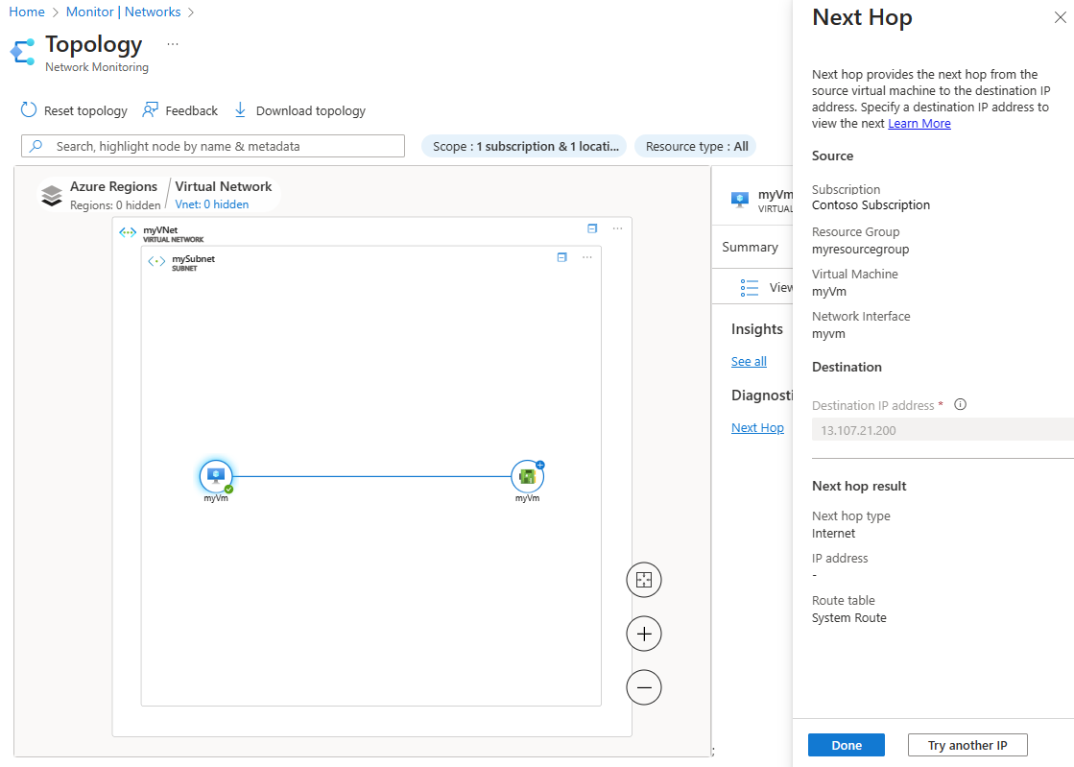
Task: Go to Monitor | Networks breadcrumb
Action: (x=123, y=12)
